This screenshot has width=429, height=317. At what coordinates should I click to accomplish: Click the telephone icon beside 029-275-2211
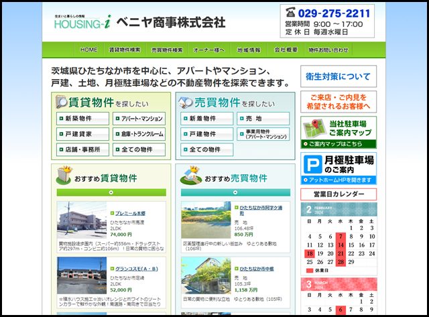point(290,12)
